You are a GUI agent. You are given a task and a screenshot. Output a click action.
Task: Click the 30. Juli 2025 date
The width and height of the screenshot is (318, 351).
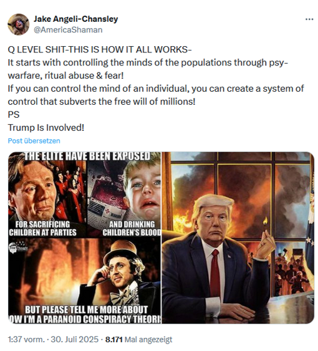pos(75,339)
